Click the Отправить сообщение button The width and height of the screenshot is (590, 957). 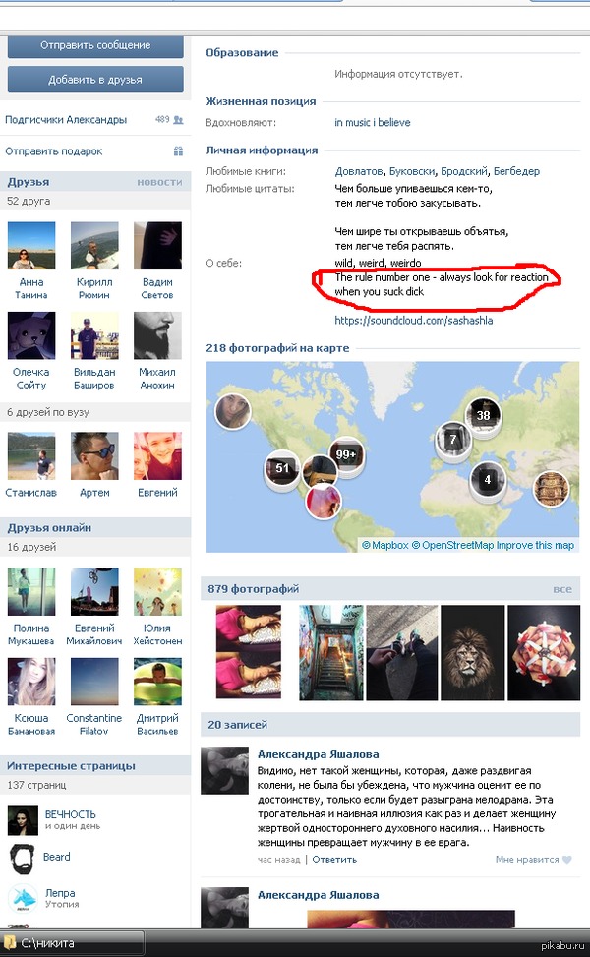coord(95,46)
